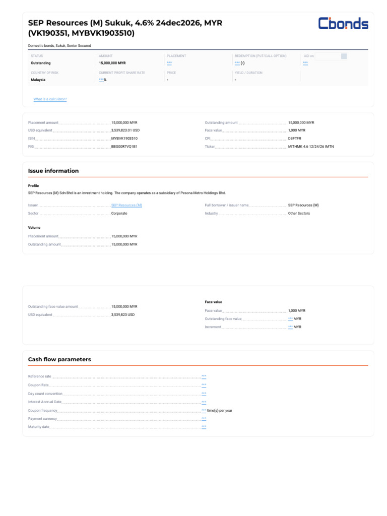Open the 'What is a calculator?' link
The width and height of the screenshot is (387, 516).
click(x=50, y=99)
